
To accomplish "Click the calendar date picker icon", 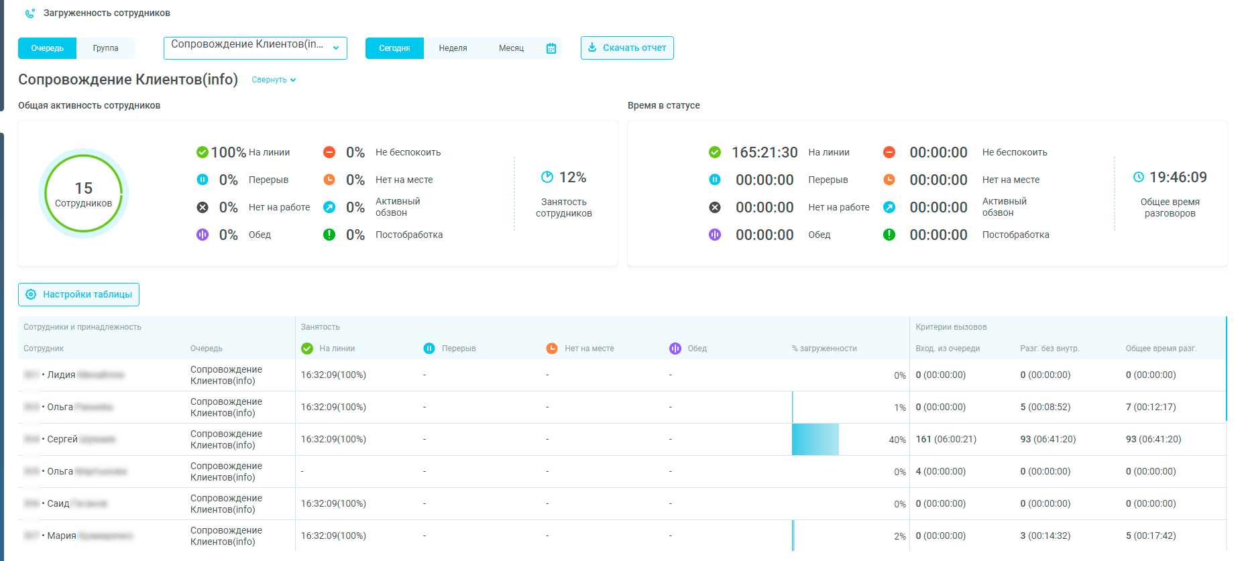I will tap(551, 48).
